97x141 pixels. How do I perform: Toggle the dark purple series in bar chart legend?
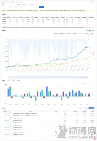pyautogui.click(x=91, y=84)
